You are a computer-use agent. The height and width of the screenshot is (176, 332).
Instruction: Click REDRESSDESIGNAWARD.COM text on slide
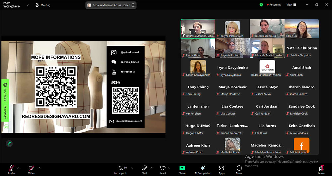(56, 116)
